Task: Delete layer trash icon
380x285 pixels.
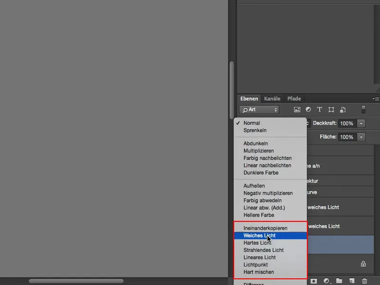Action: point(364,281)
